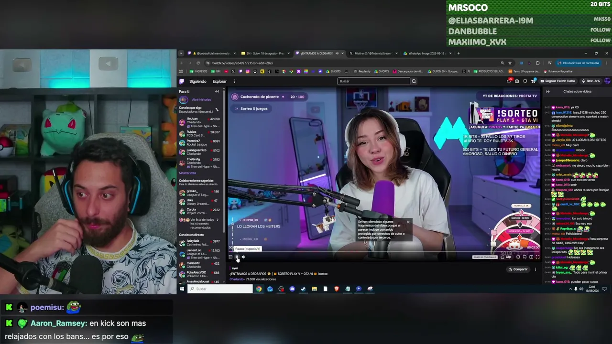Share the video with Compartir button
Image resolution: width=612 pixels, height=344 pixels.
pyautogui.click(x=518, y=269)
